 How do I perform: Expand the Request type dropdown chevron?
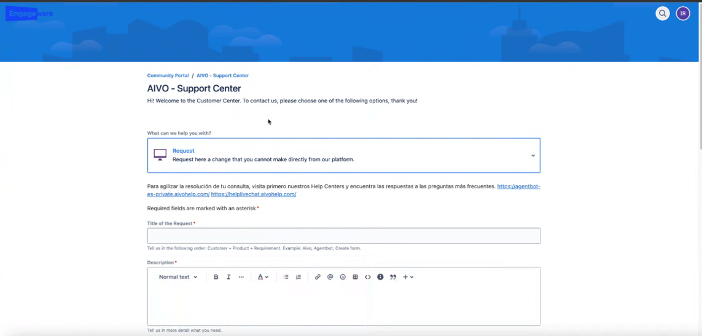tap(532, 156)
